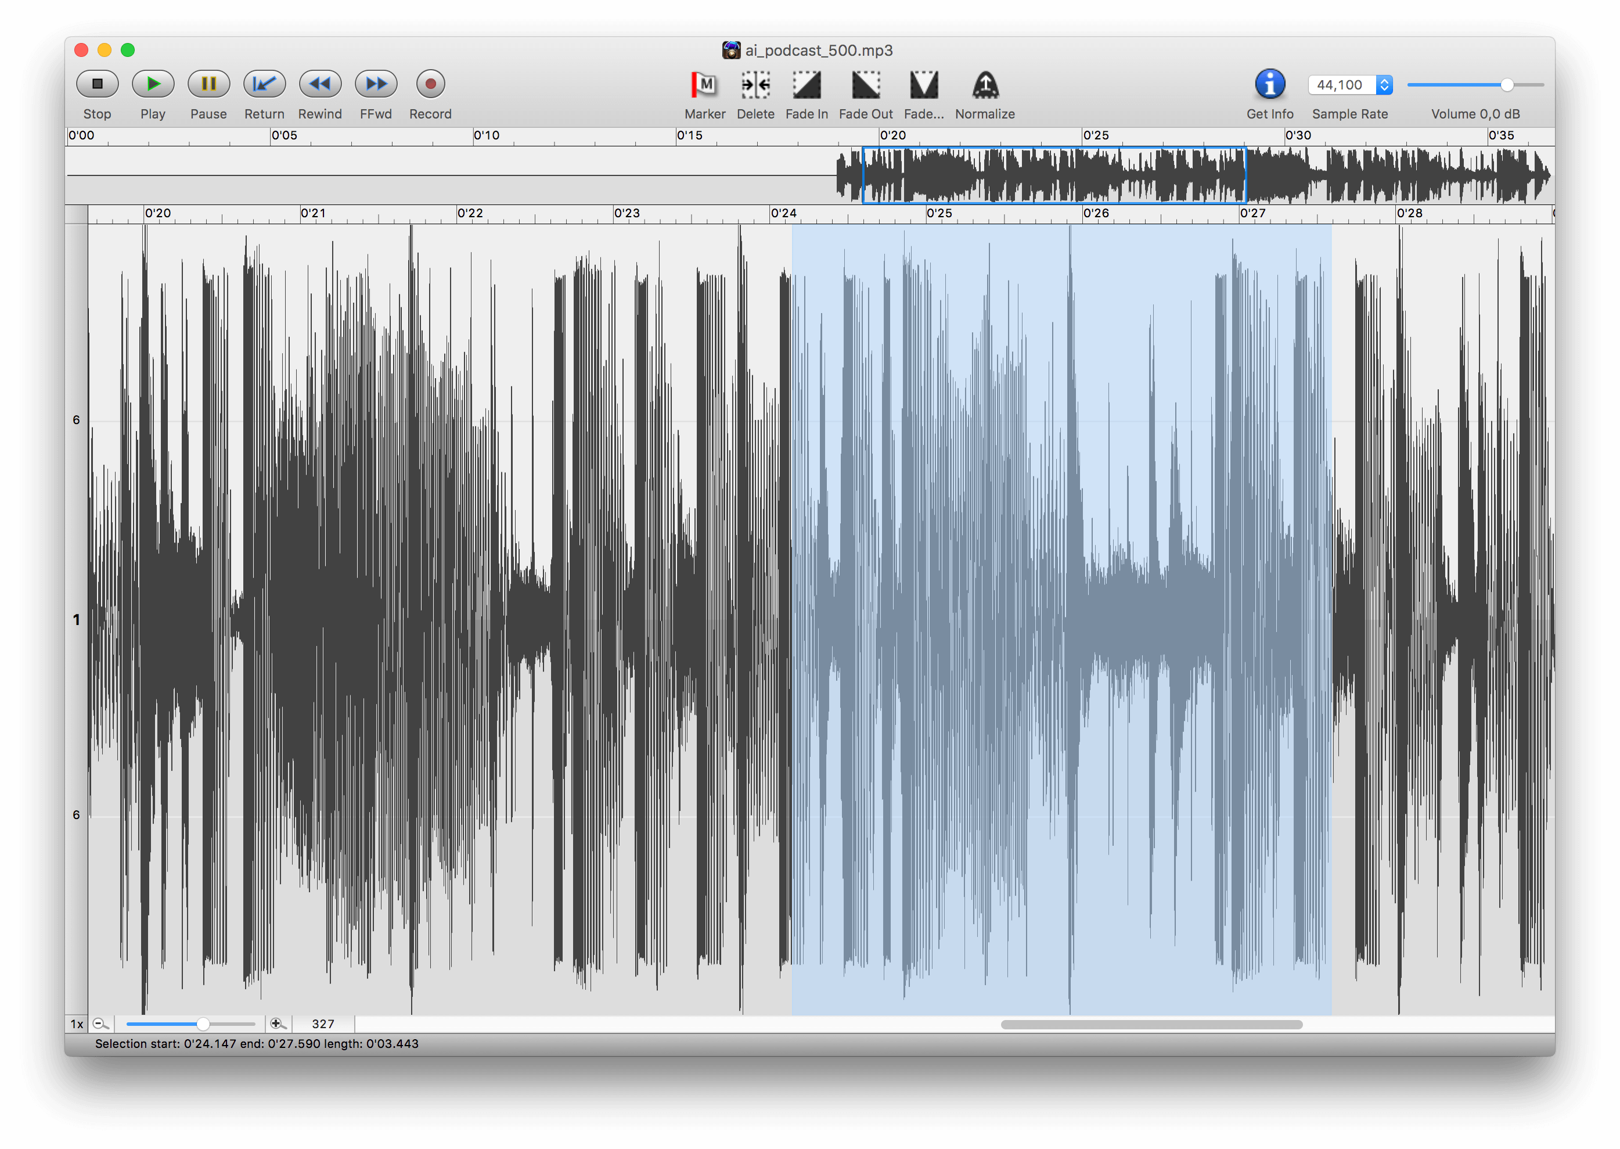Click the 0'26 mark on detail ruler

1096,213
